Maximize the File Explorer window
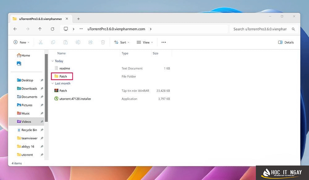Screen dimensions: 309x180 pos(282,16)
